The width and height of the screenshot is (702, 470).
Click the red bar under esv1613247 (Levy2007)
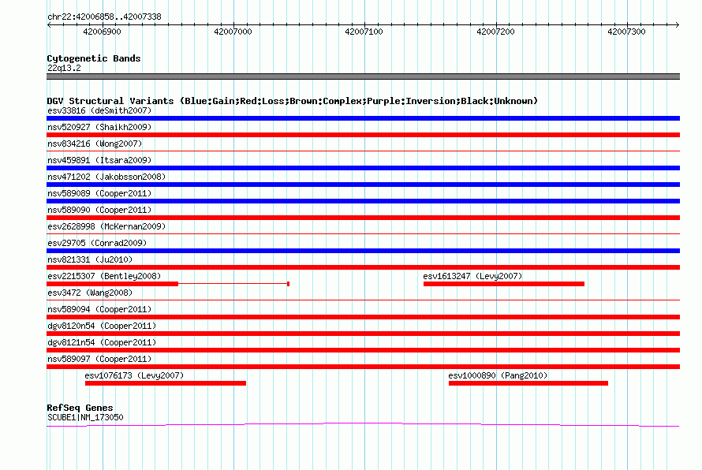(504, 284)
